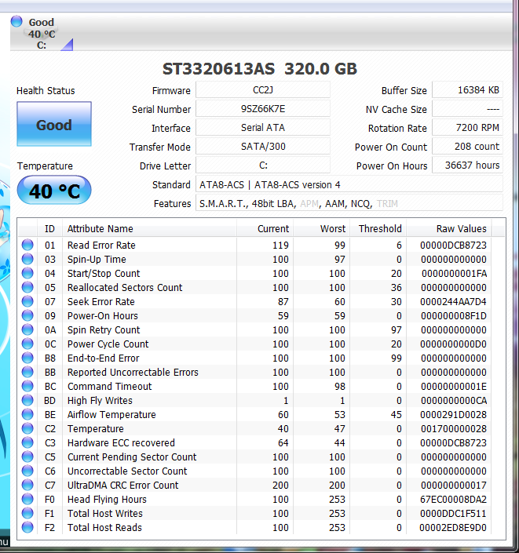This screenshot has width=519, height=553.
Task: Click the Worst column header
Action: (x=322, y=228)
